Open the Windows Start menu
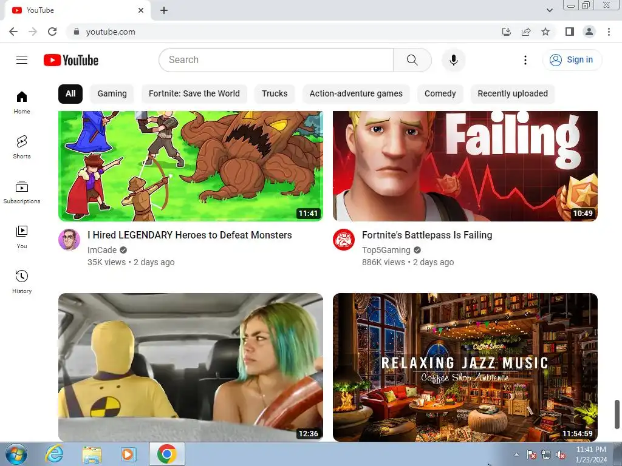Viewport: 622px width, 466px height. [16, 454]
